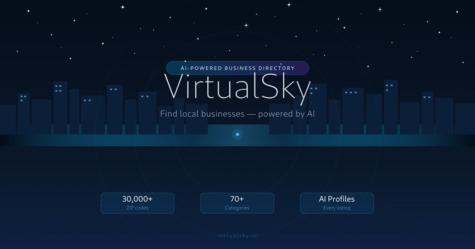Click the AI-Powered Business Directory badge
Viewport: 475px width, 249px height.
[x=237, y=68]
